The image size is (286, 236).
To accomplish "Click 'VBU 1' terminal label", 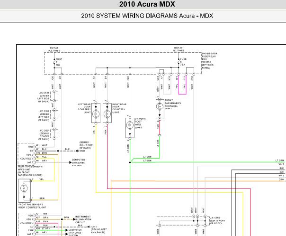I will click(x=29, y=219).
